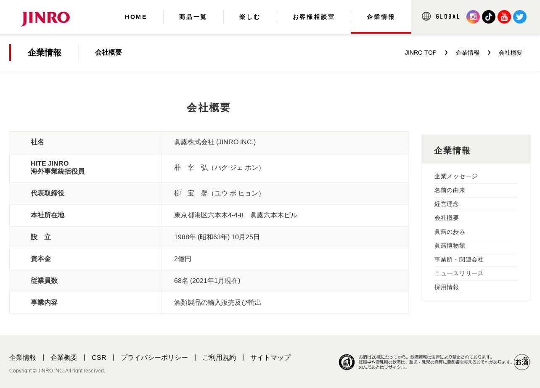The height and width of the screenshot is (388, 540).
Task: Go to HOME in the top navigation
Action: click(136, 17)
